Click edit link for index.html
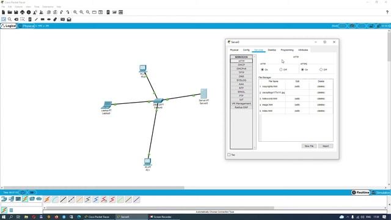391x220 pixels. click(298, 111)
